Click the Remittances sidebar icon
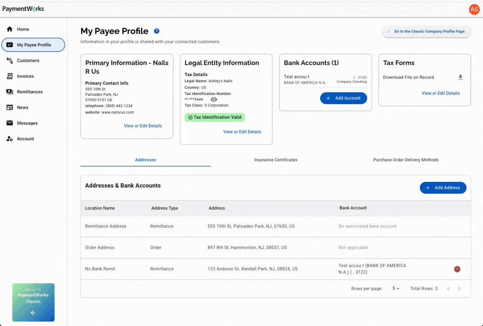This screenshot has width=483, height=326. pos(9,92)
